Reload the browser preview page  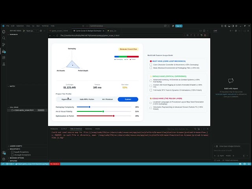pos(57,35)
